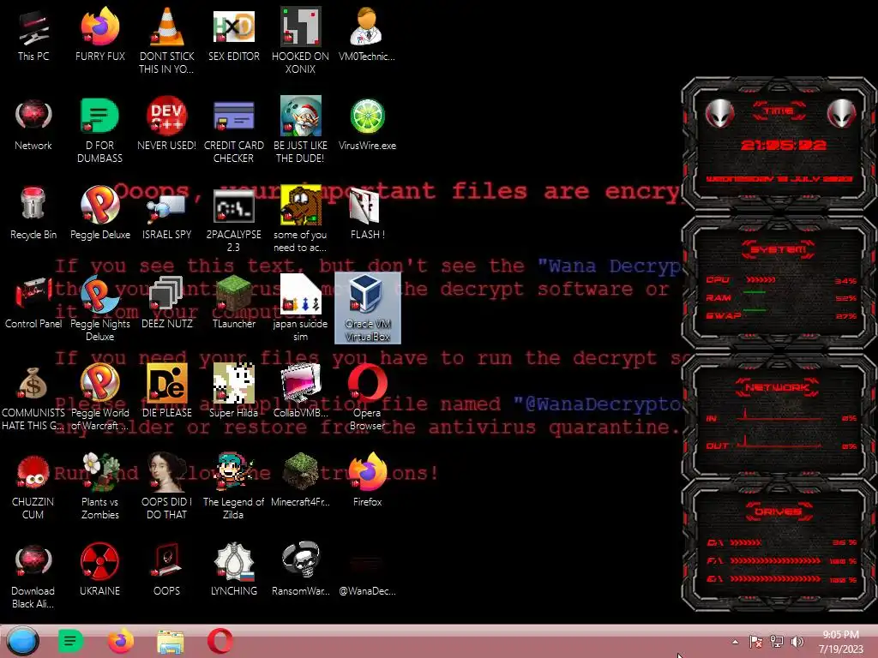Click the DIE PLEASE desktop icon
The image size is (878, 658).
[166, 392]
